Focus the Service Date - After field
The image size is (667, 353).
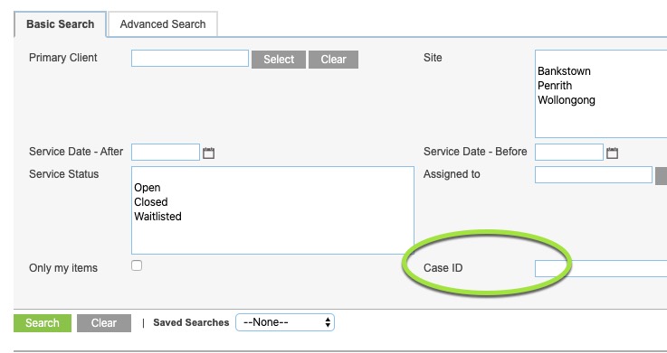(x=166, y=152)
